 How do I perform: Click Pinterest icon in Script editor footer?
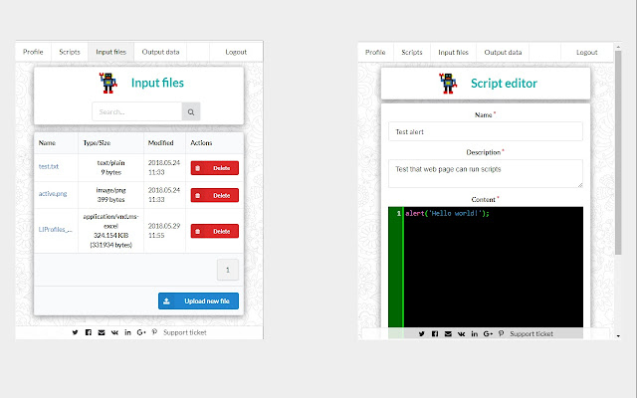[501, 333]
